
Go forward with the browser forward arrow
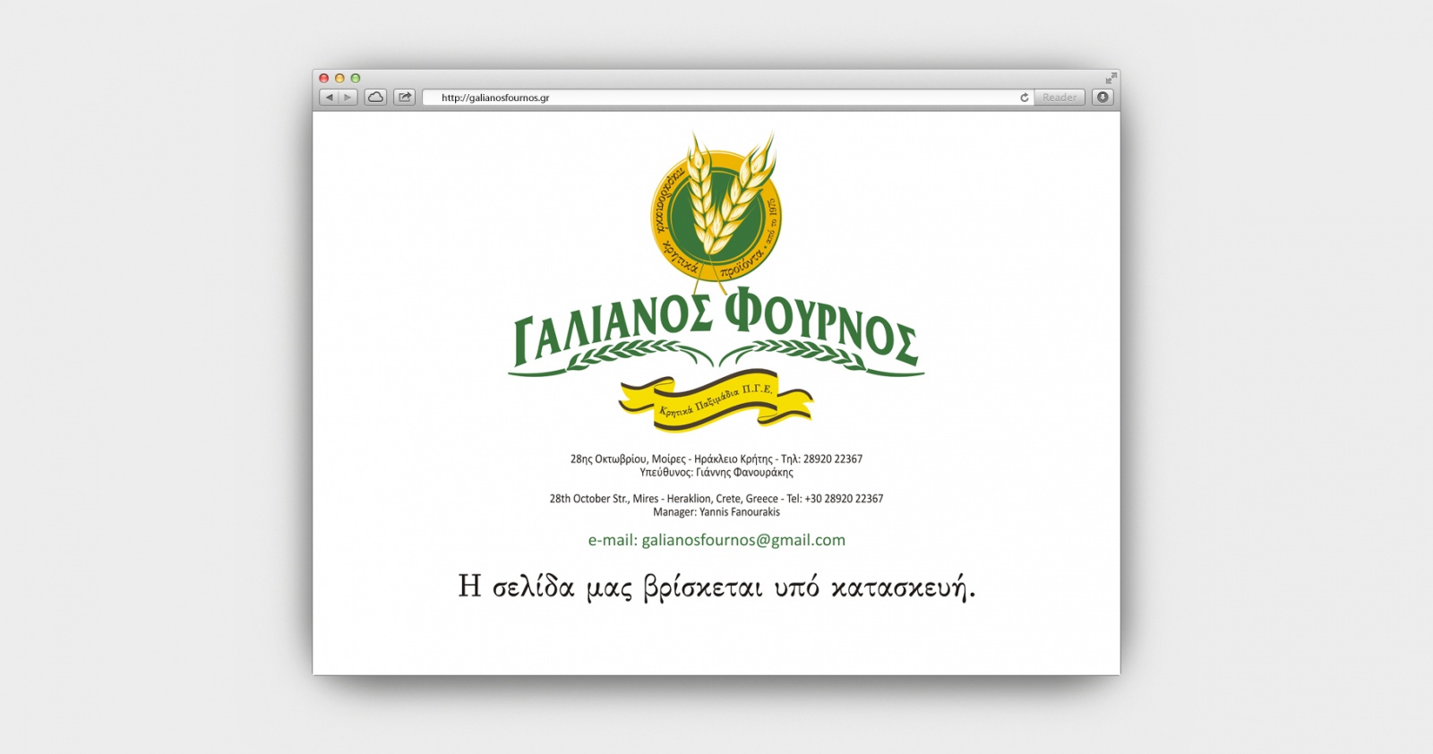348,97
